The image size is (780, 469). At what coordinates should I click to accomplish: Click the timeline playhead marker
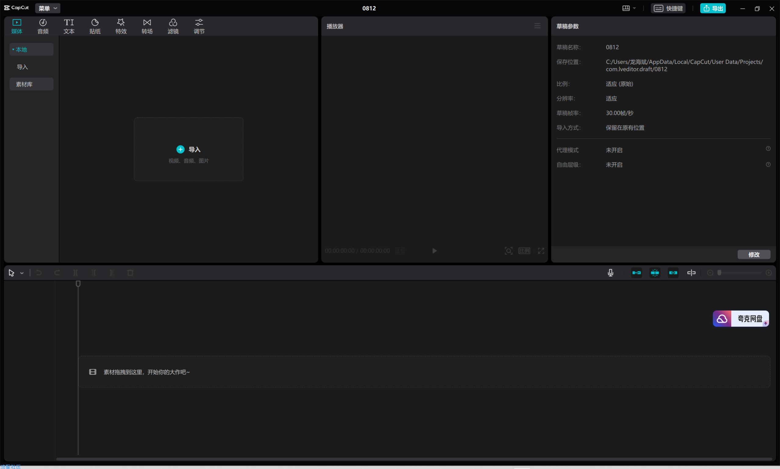click(78, 284)
